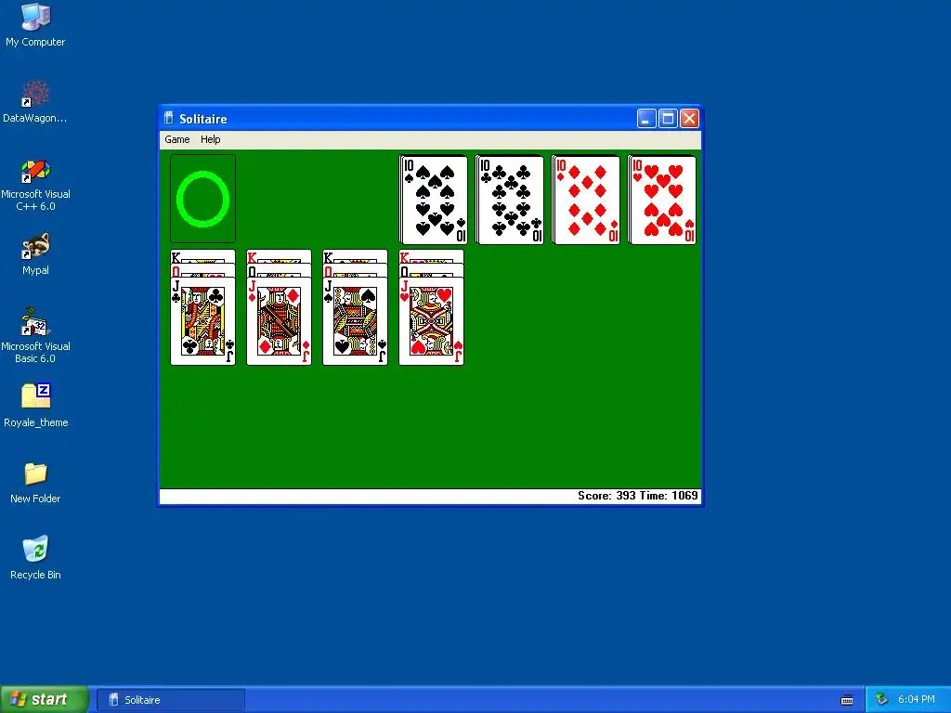Select Microsoft Visual Basic 6.0 shortcut

[35, 336]
